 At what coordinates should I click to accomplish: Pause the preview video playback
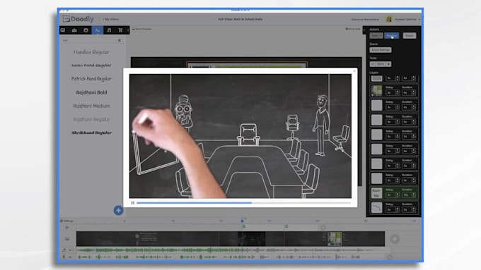pyautogui.click(x=133, y=203)
